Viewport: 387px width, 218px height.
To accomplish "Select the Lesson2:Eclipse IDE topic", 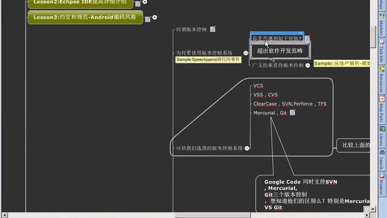I will [x=80, y=4].
